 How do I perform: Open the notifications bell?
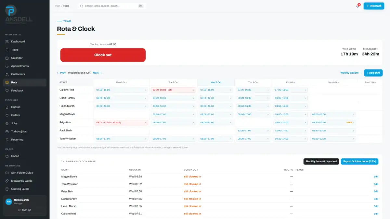pyautogui.click(x=358, y=6)
